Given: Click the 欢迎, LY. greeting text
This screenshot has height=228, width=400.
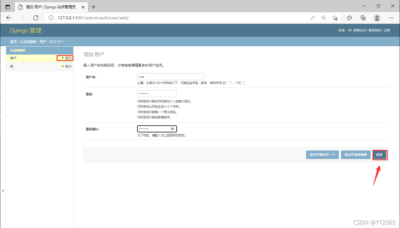Looking at the screenshot, I should point(345,30).
